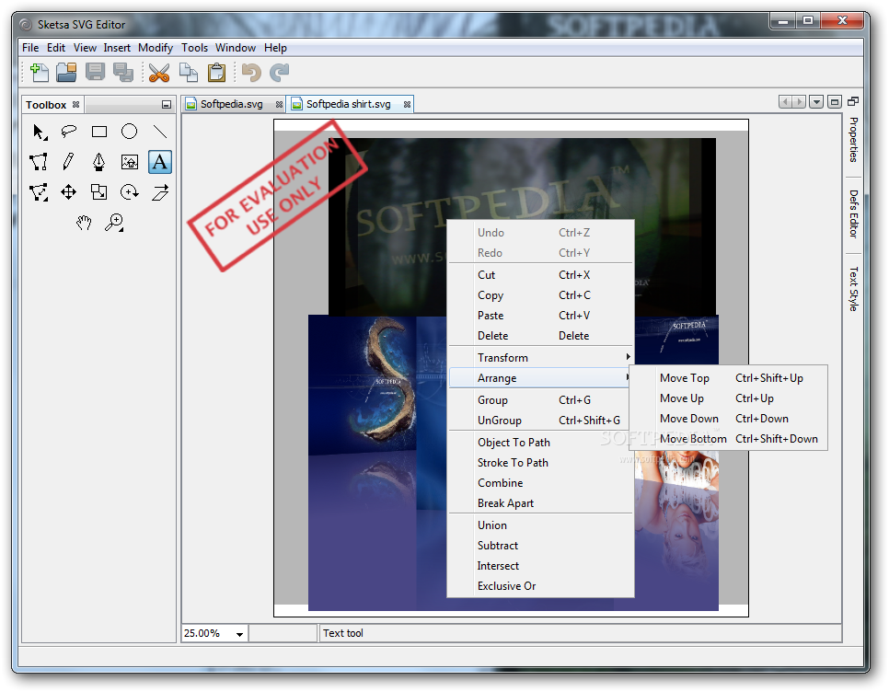Open the Insert menu
Screen dimensions: 889x692
point(117,48)
